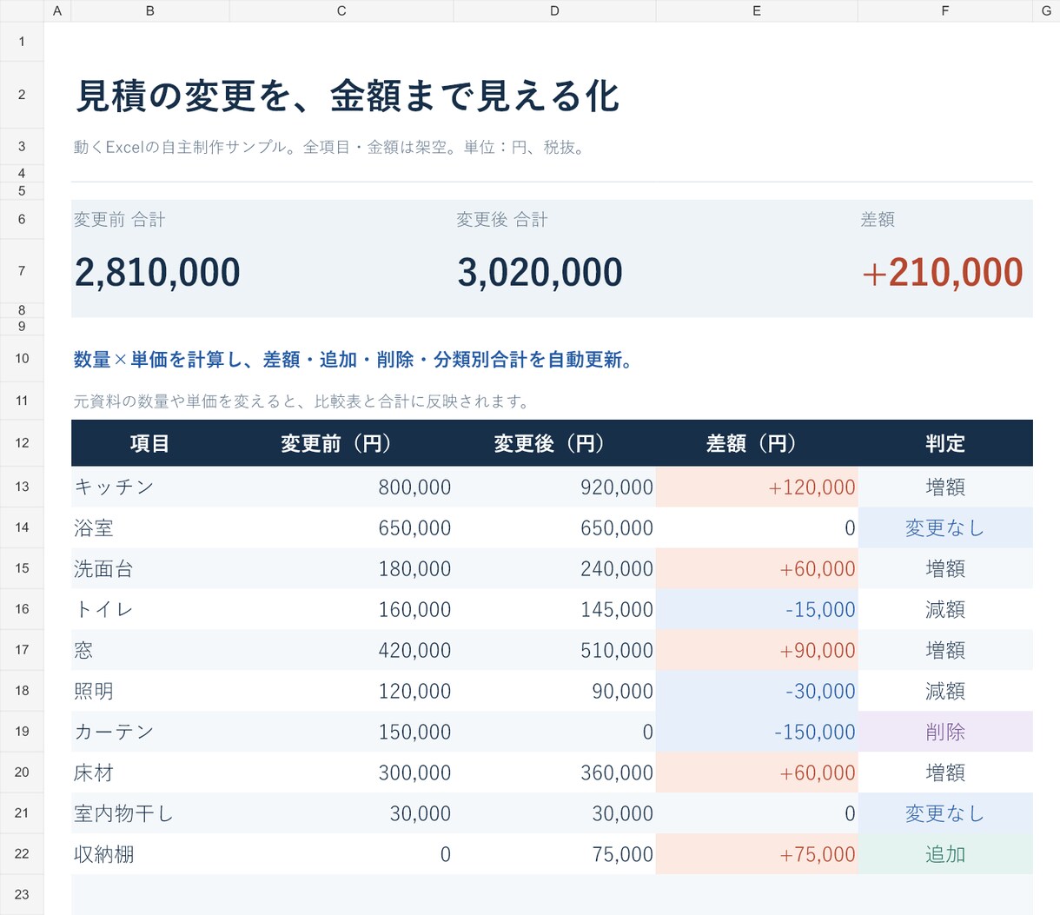Select row header 23

tap(22, 894)
